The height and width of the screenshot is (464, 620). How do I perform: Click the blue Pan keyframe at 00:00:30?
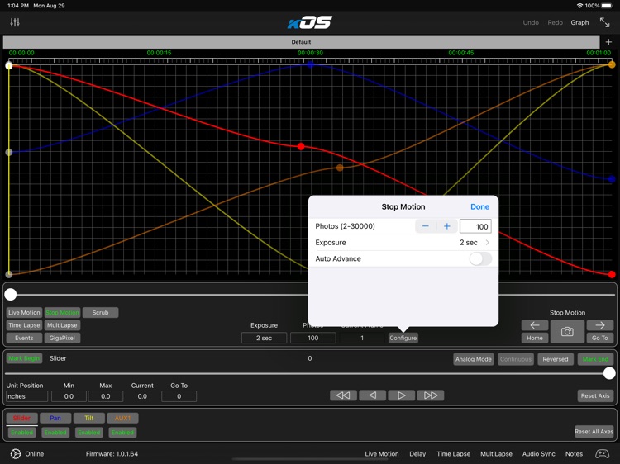[310, 64]
